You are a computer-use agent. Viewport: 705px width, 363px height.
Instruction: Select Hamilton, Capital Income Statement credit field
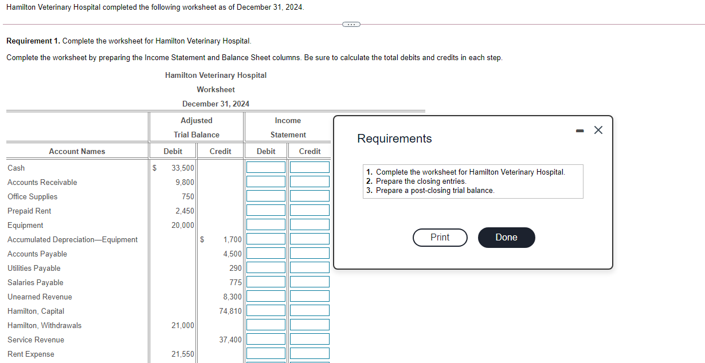click(x=310, y=310)
